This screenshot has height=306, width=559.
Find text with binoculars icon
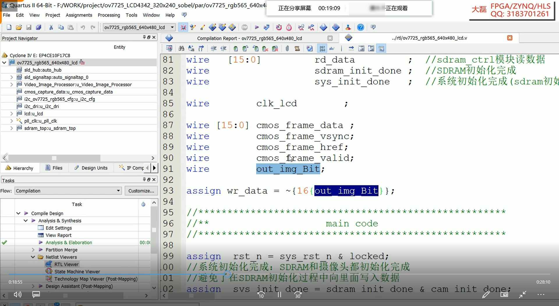click(x=181, y=49)
